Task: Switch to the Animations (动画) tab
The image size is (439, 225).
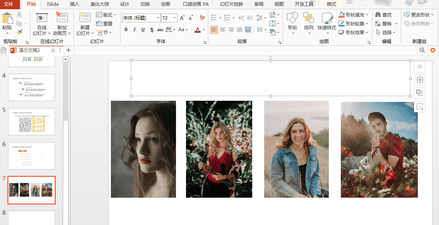Action: coord(166,4)
